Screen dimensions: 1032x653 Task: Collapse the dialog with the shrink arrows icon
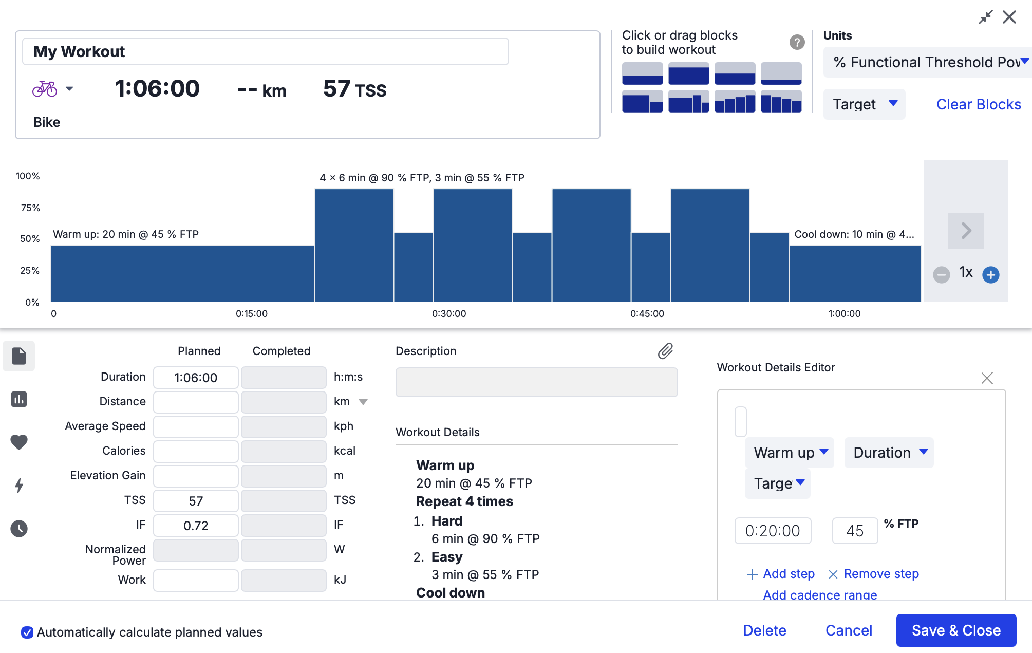(985, 17)
